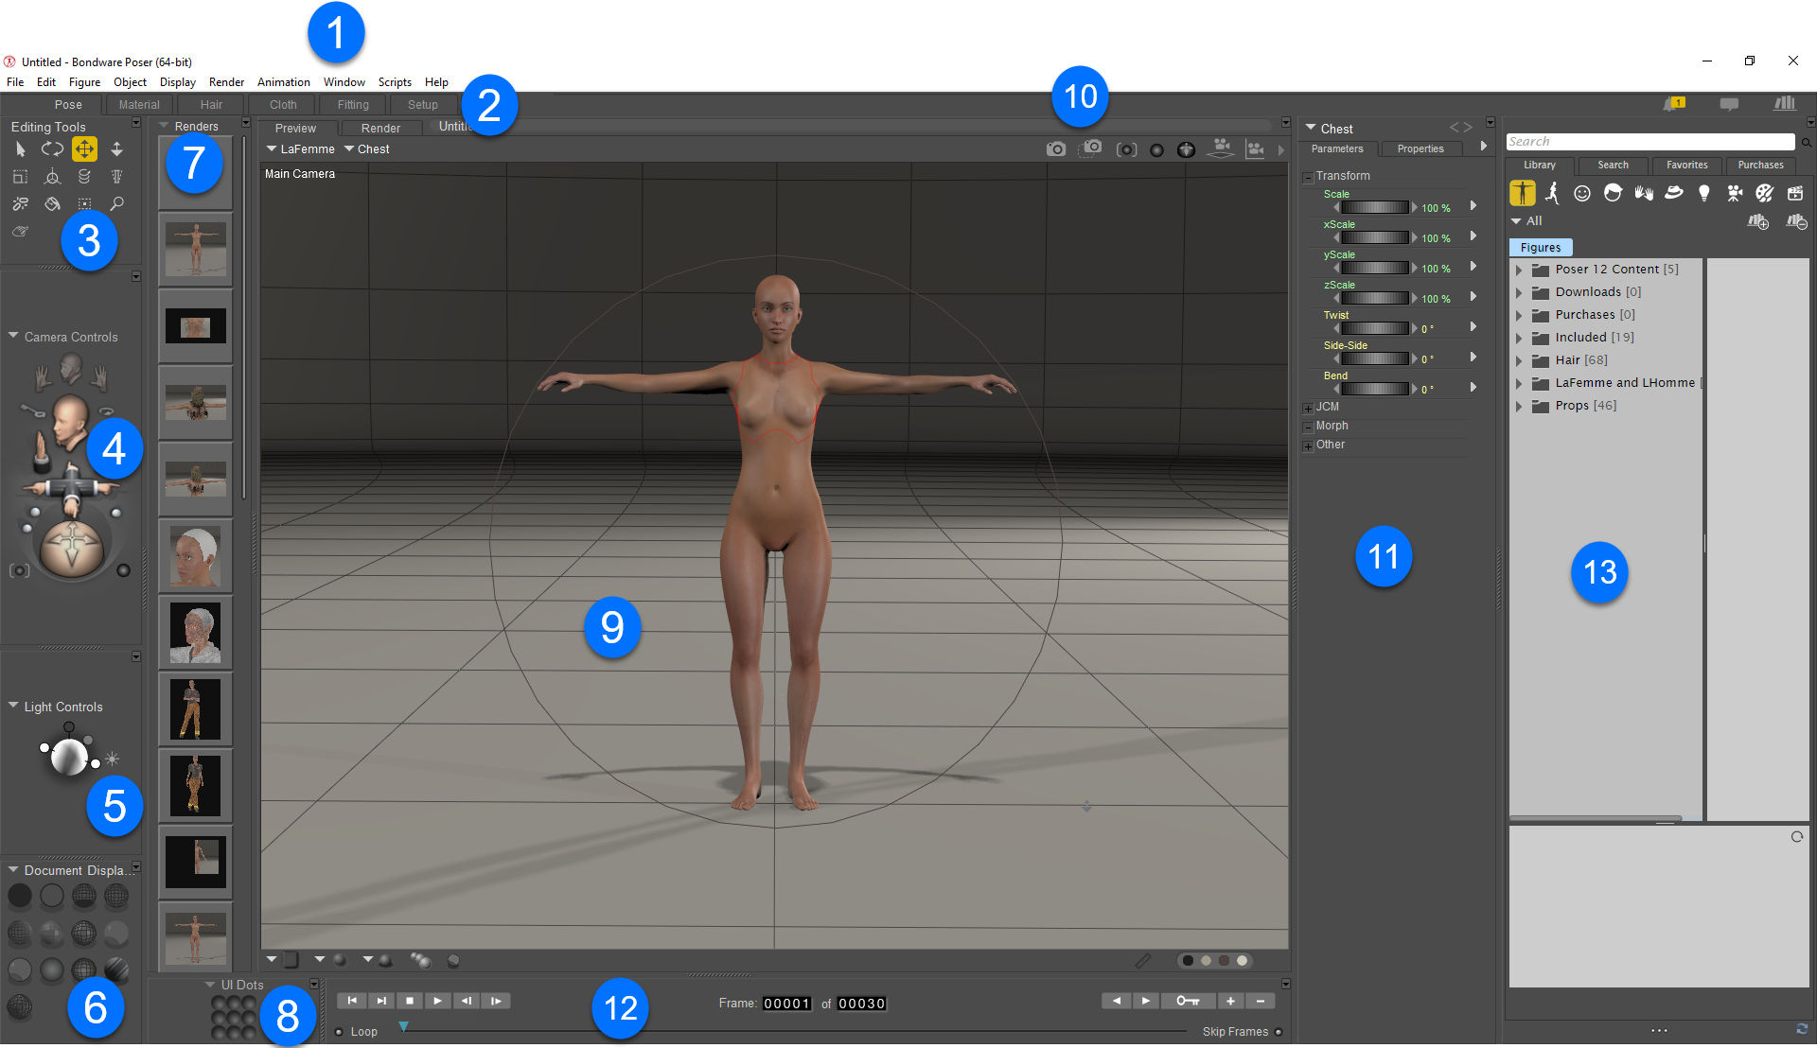Toggle the Loop playback option
1817x1048 pixels.
pos(340,1032)
